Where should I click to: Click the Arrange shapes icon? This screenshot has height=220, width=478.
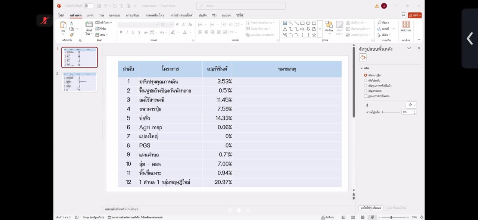pyautogui.click(x=329, y=25)
